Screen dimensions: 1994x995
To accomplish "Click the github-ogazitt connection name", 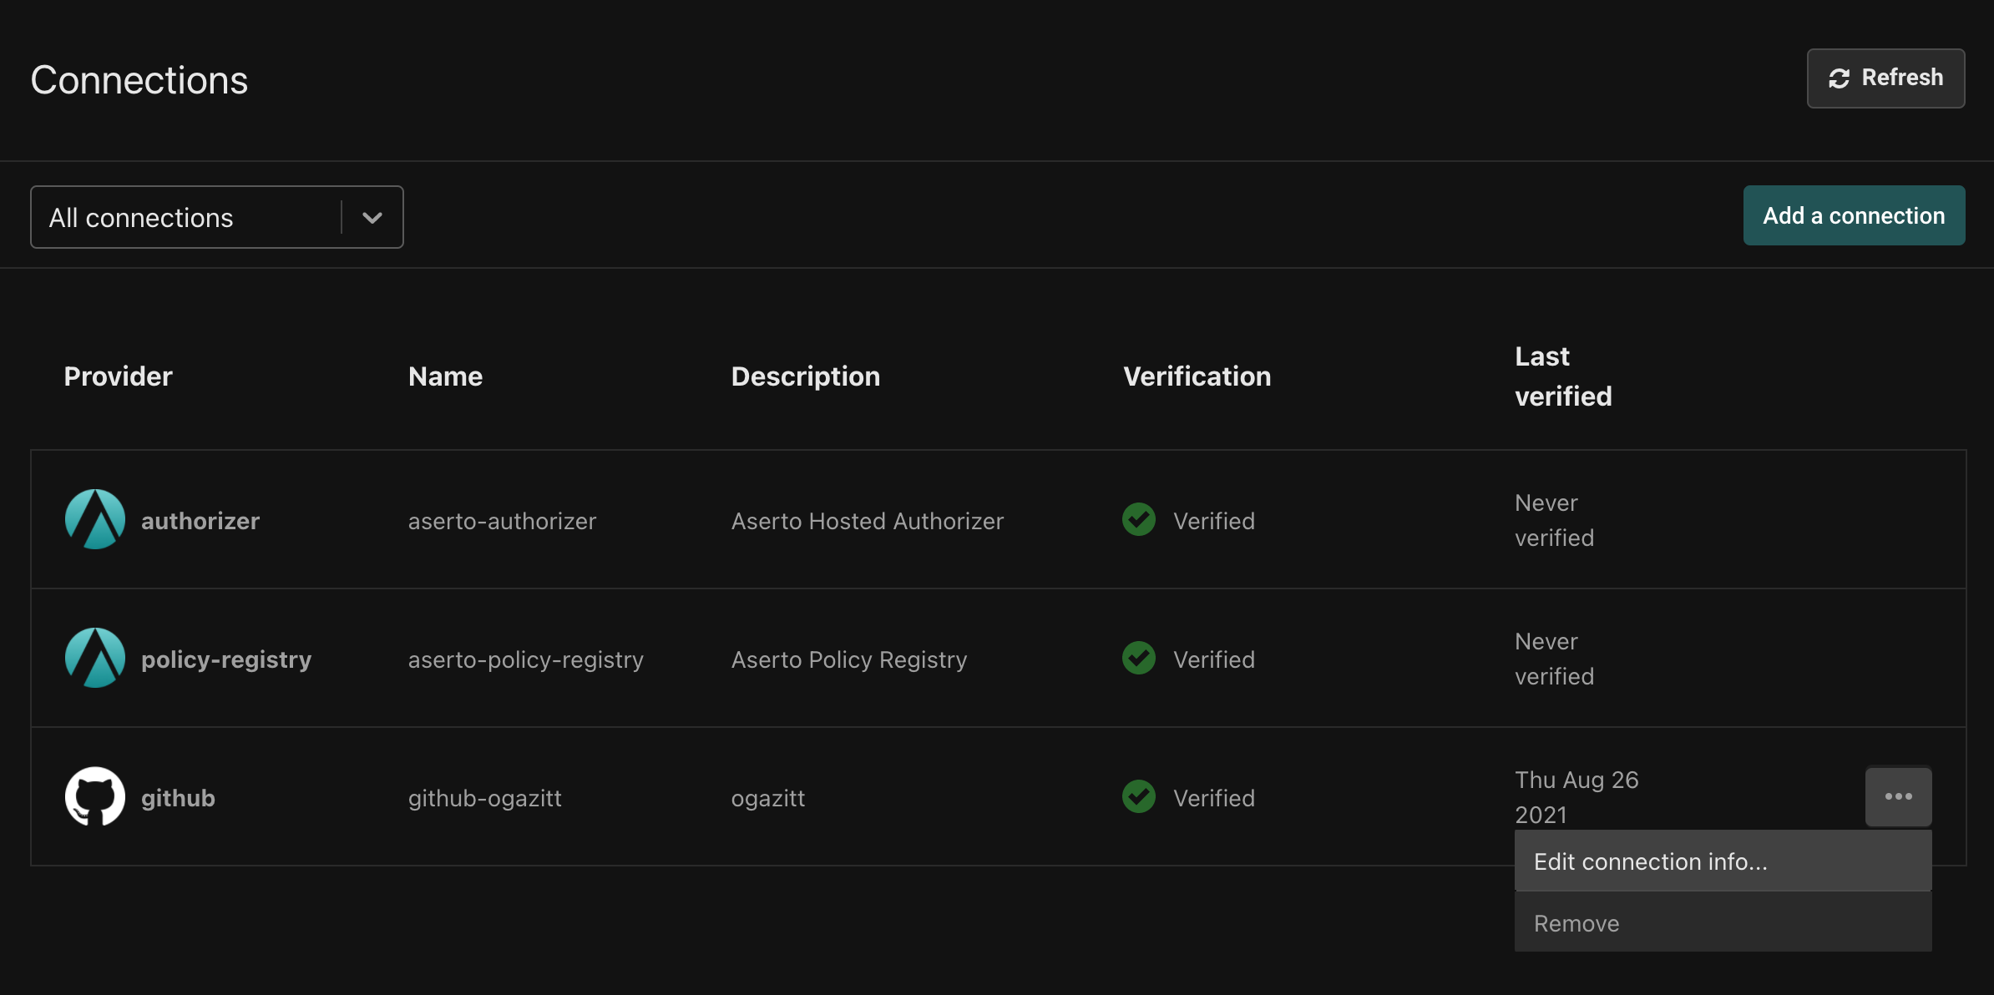I will tap(484, 799).
